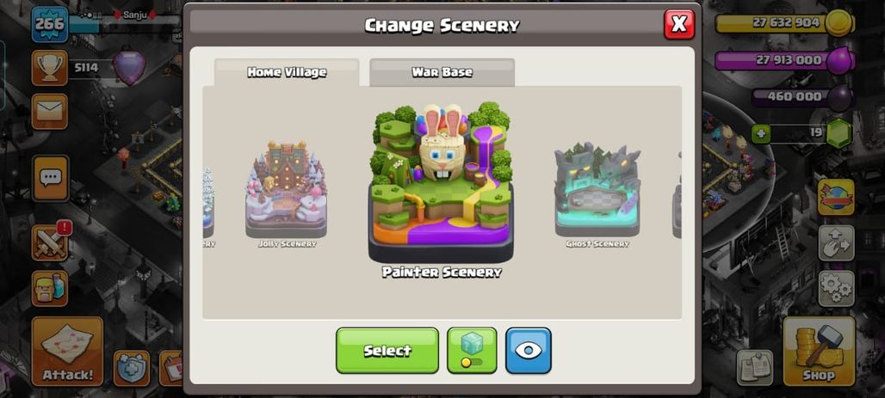Image resolution: width=885 pixels, height=398 pixels.
Task: Switch to the Home Village tab
Action: [287, 72]
